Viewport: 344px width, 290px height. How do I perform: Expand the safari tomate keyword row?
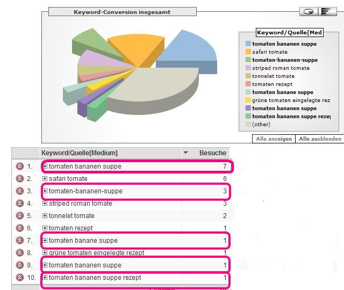45,179
